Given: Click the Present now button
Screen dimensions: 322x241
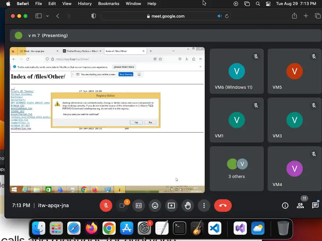Looking at the screenshot, I should tap(171, 205).
